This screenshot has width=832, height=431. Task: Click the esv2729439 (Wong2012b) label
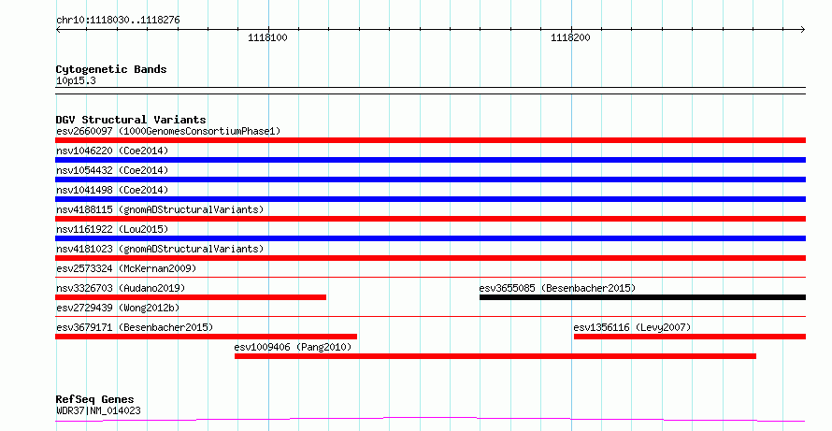118,308
